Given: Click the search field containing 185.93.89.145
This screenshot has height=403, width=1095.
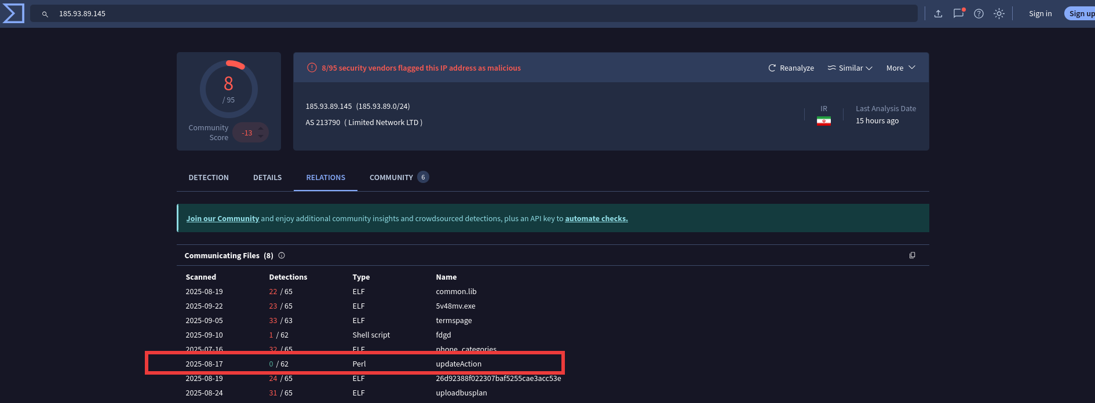Looking at the screenshot, I should [463, 14].
